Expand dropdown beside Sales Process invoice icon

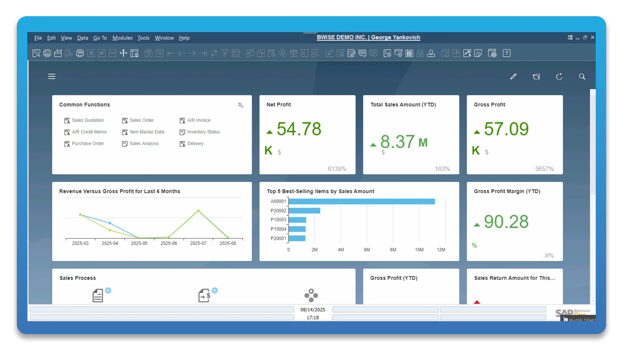[215, 291]
